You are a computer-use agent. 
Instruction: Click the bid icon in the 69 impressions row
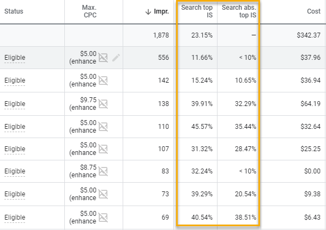pos(103,217)
